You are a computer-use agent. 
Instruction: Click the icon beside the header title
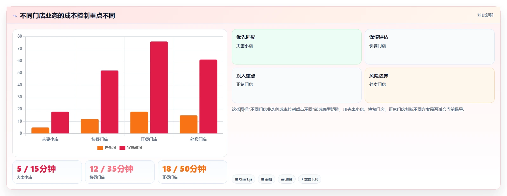tap(15, 16)
